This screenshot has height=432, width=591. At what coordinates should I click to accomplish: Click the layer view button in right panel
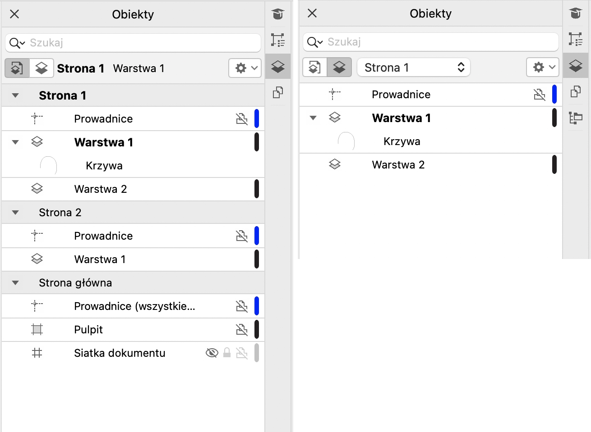pos(339,68)
